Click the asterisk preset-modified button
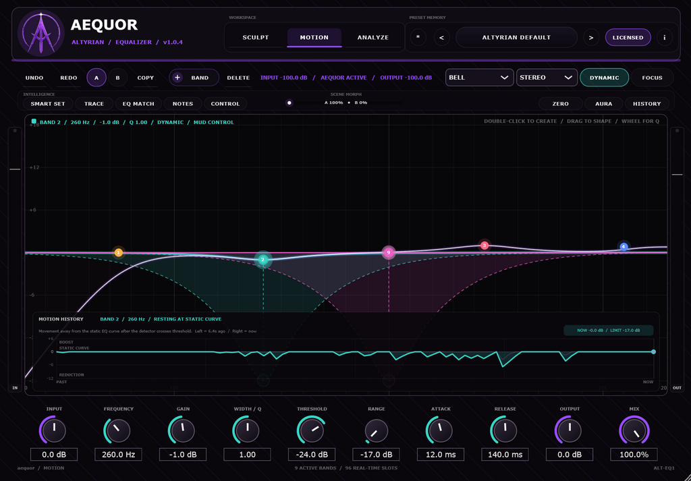 coord(418,37)
